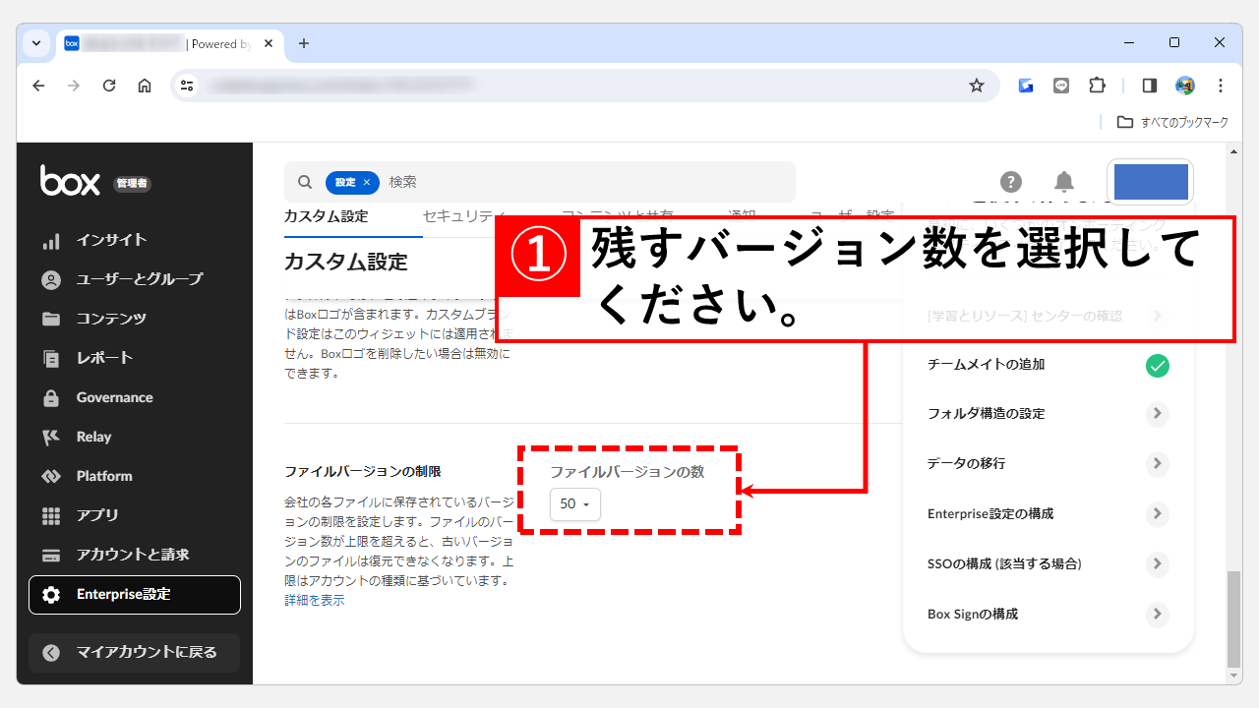Expand データの移行 chevron
This screenshot has height=708, width=1259.
pos(1158,464)
